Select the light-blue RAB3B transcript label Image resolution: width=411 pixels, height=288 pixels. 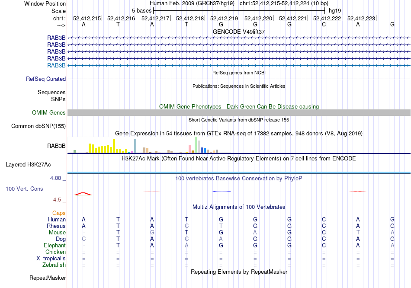56,66
